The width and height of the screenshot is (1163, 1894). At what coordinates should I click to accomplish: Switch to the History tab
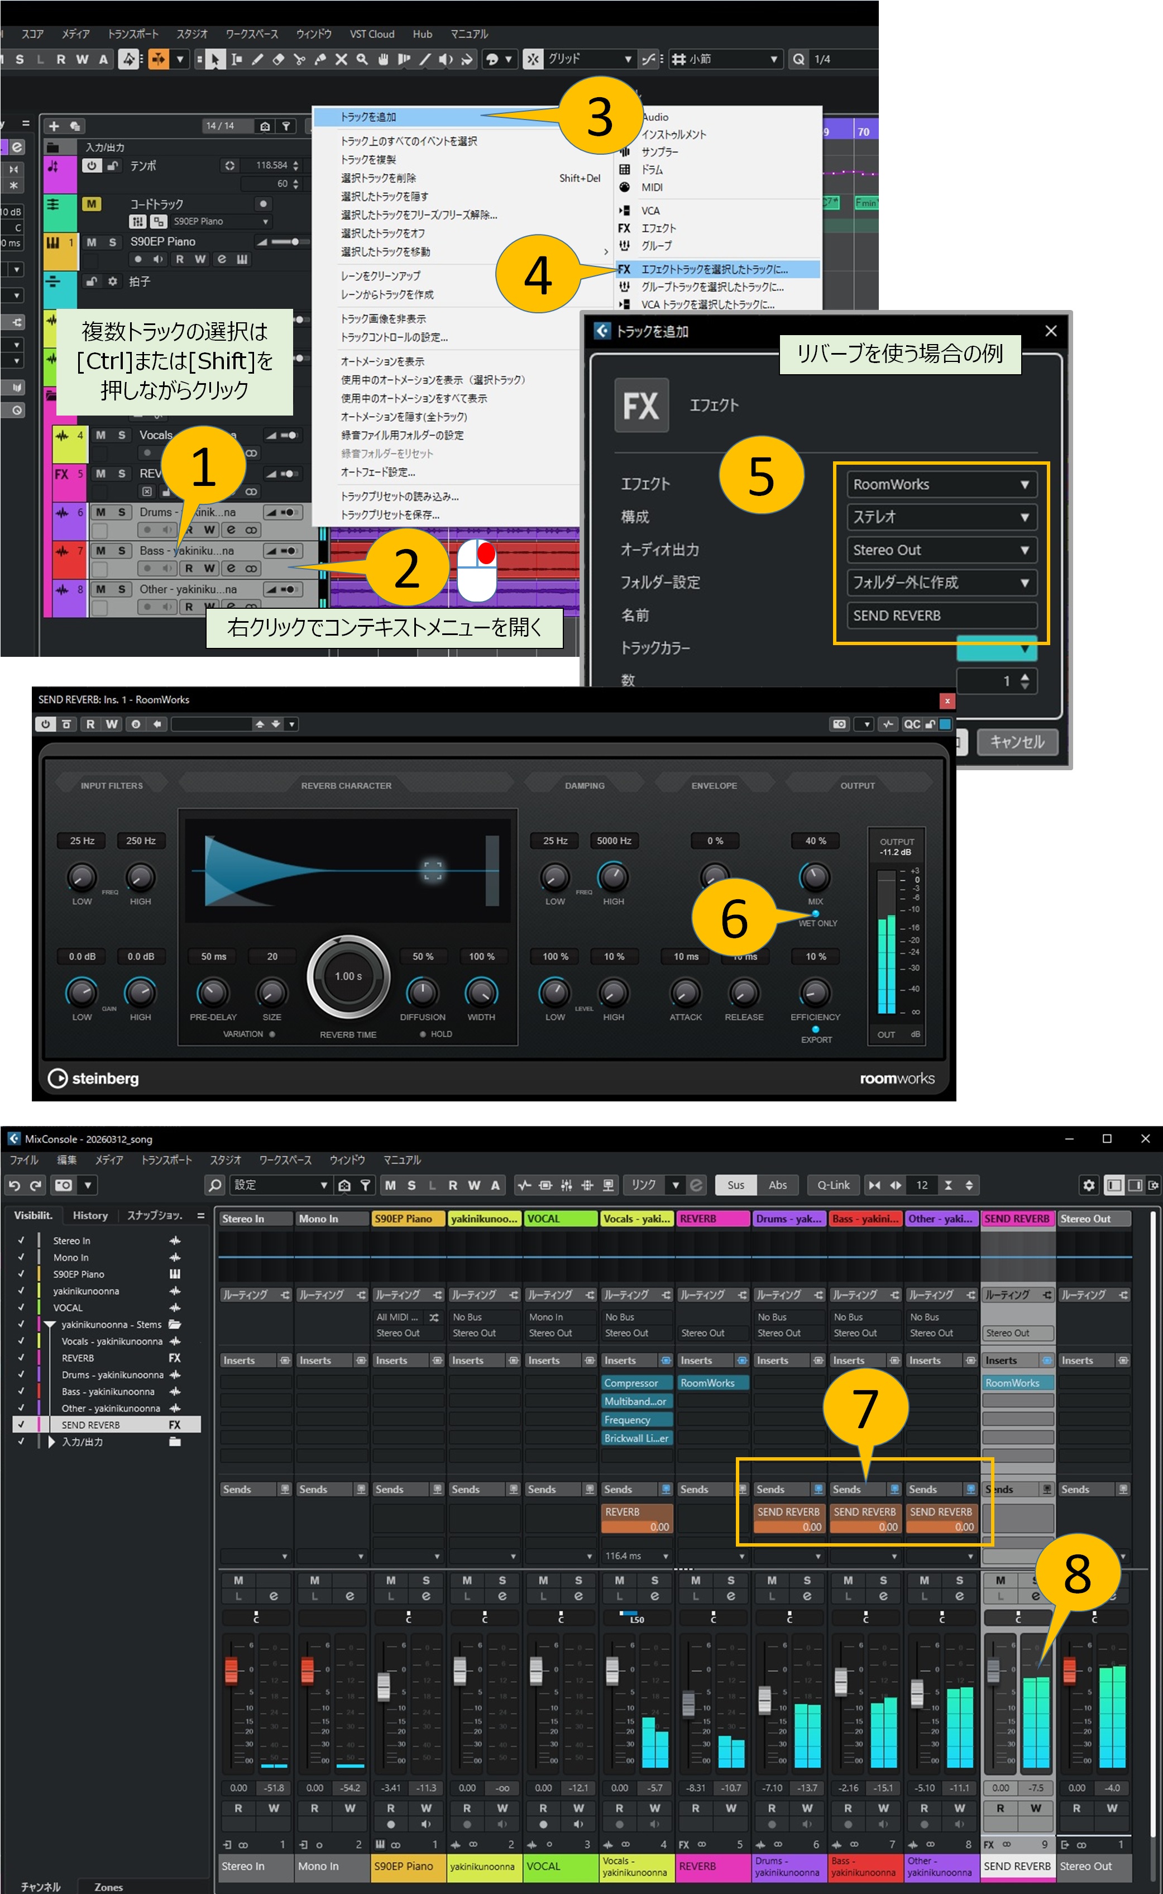[x=90, y=1215]
